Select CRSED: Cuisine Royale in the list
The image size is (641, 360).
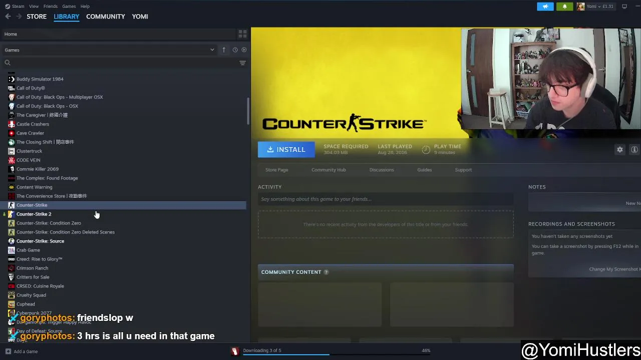point(41,286)
